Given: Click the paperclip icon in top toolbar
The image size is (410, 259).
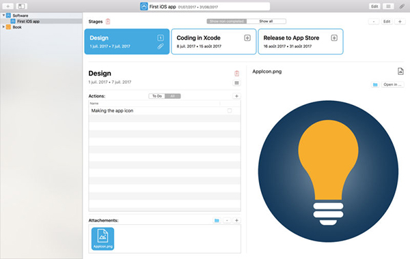Looking at the screenshot, I should [x=402, y=6].
